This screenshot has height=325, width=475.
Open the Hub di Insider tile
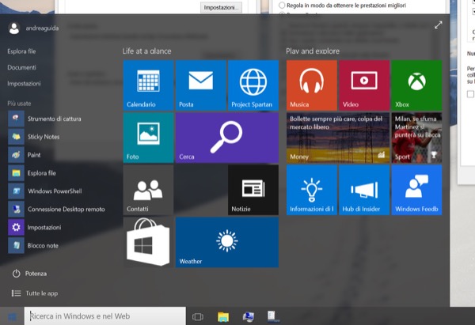364,190
